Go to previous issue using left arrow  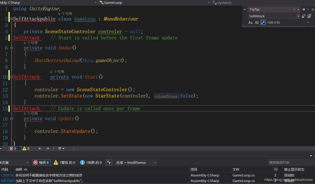coord(40,149)
